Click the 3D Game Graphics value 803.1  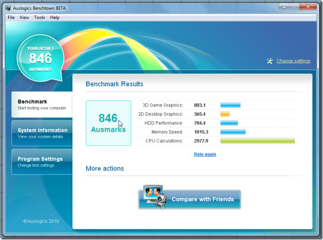(199, 105)
